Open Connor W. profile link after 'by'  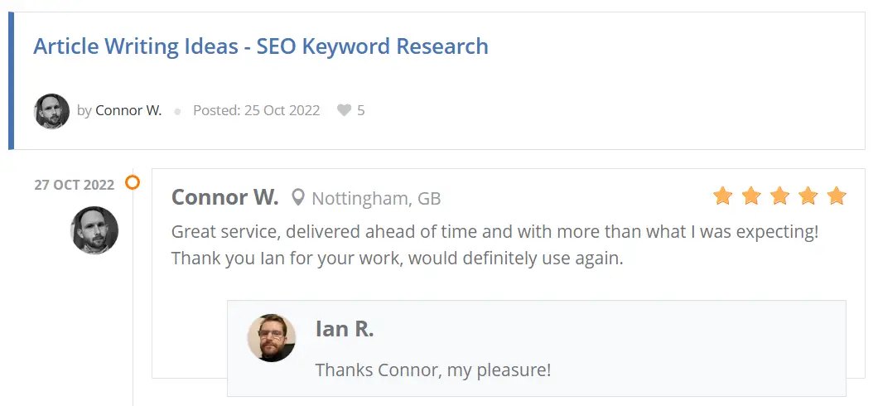(128, 110)
